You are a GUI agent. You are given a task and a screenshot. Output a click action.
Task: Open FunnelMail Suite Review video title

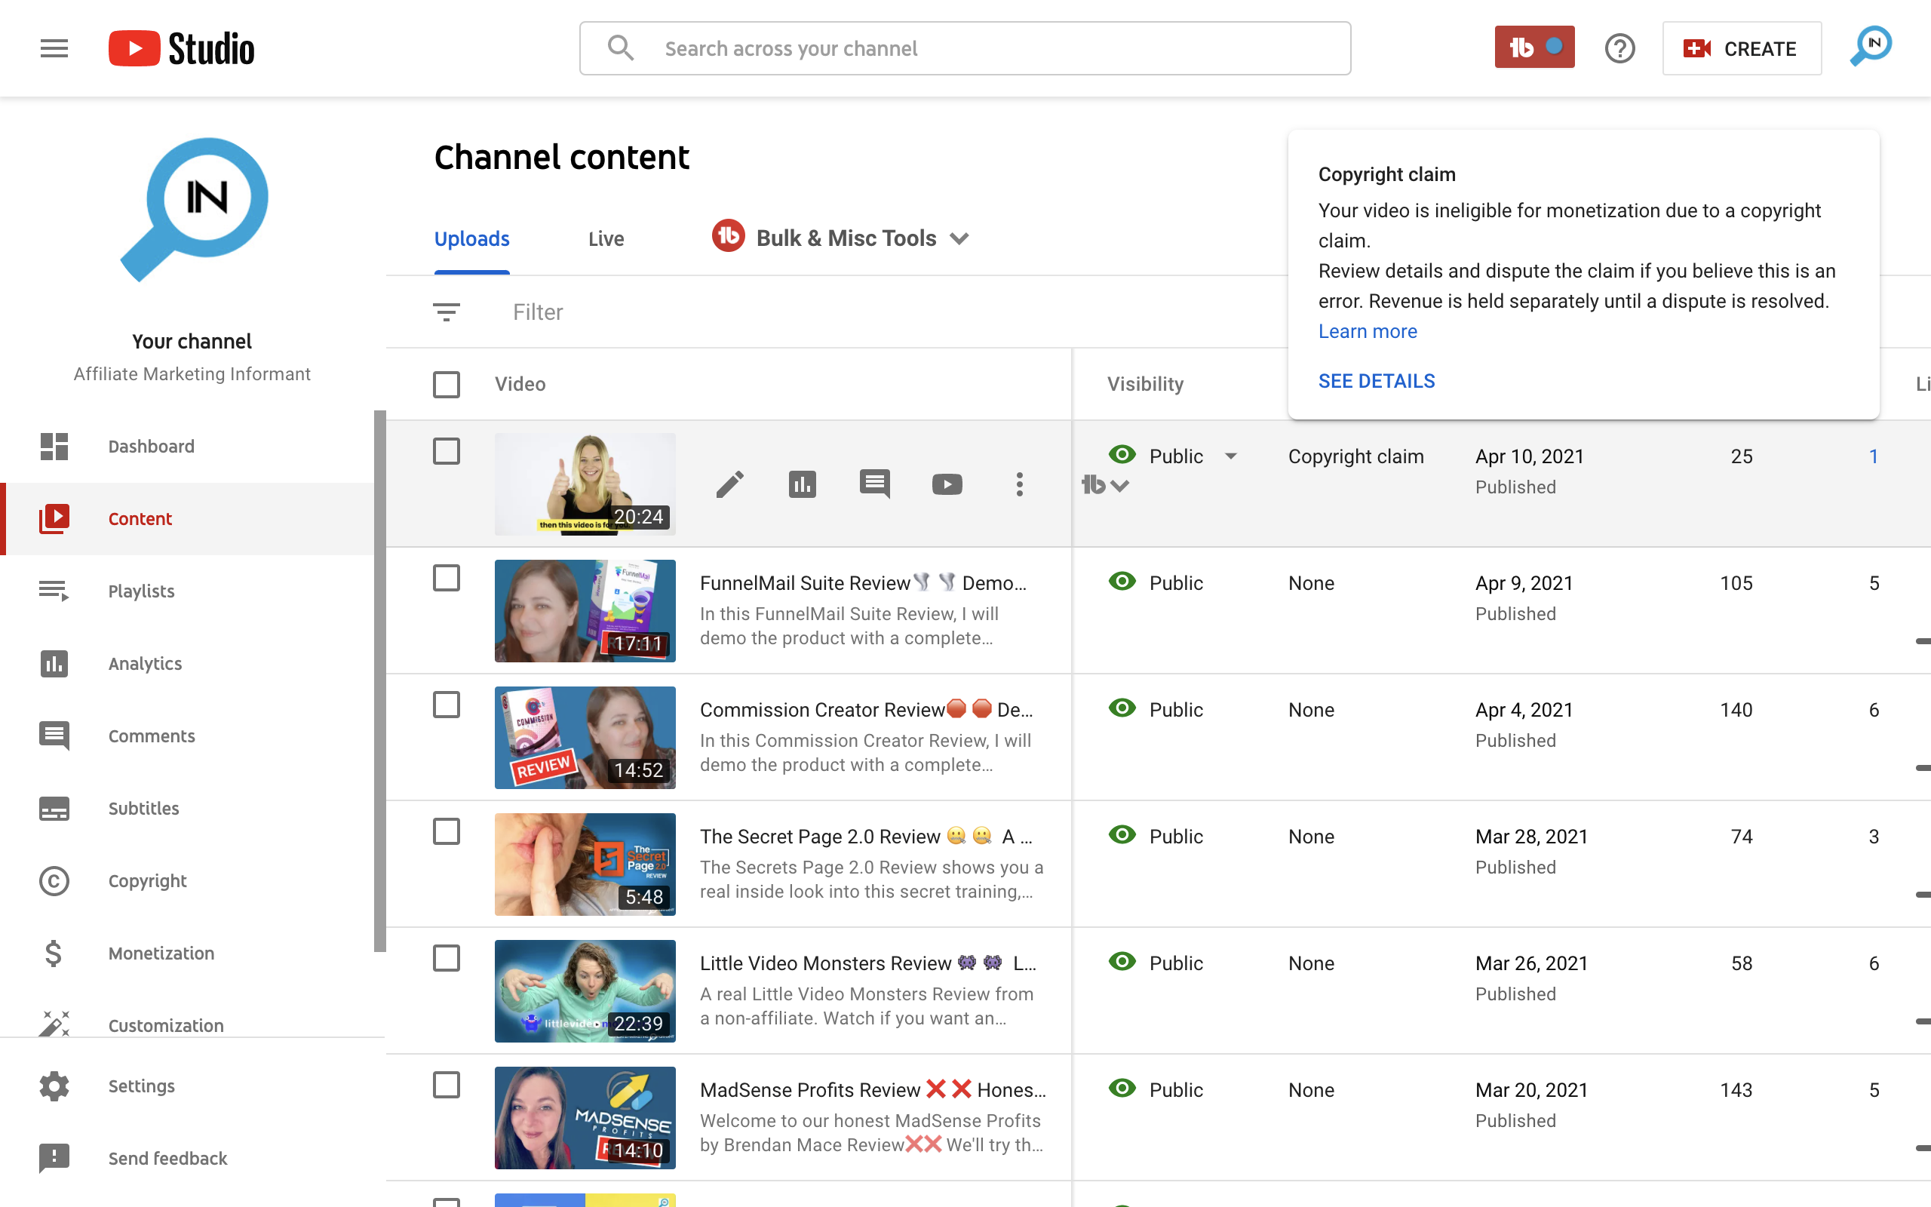(863, 582)
